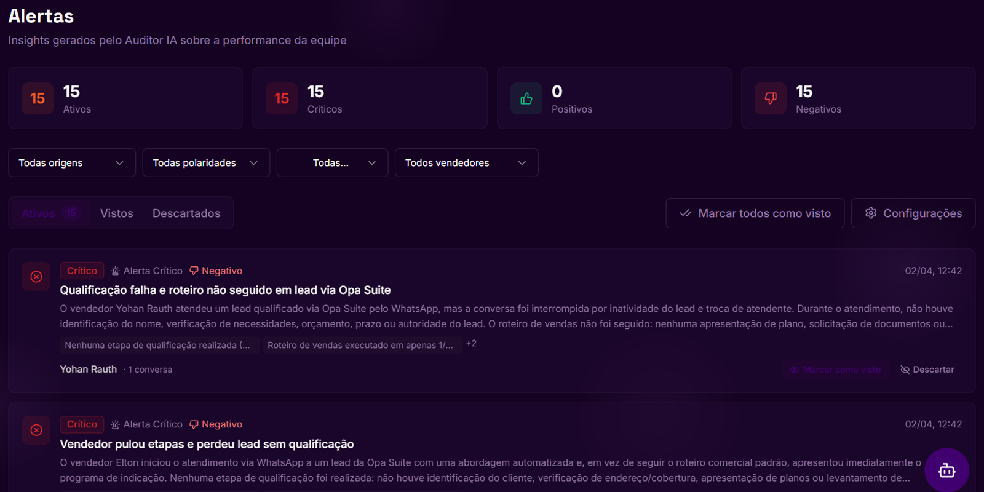This screenshot has height=492, width=984.
Task: Open the AI assistant robot chat button
Action: 946,470
